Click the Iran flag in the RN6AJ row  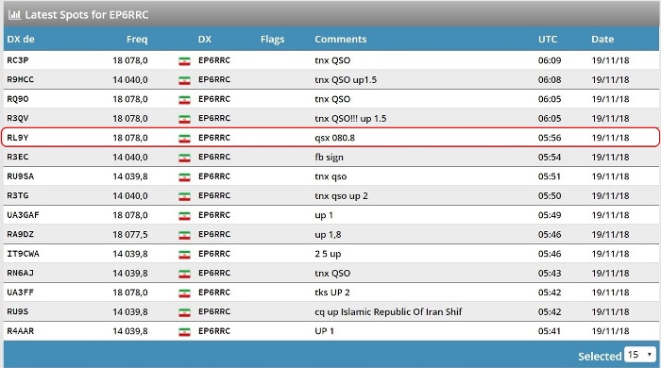pos(184,274)
